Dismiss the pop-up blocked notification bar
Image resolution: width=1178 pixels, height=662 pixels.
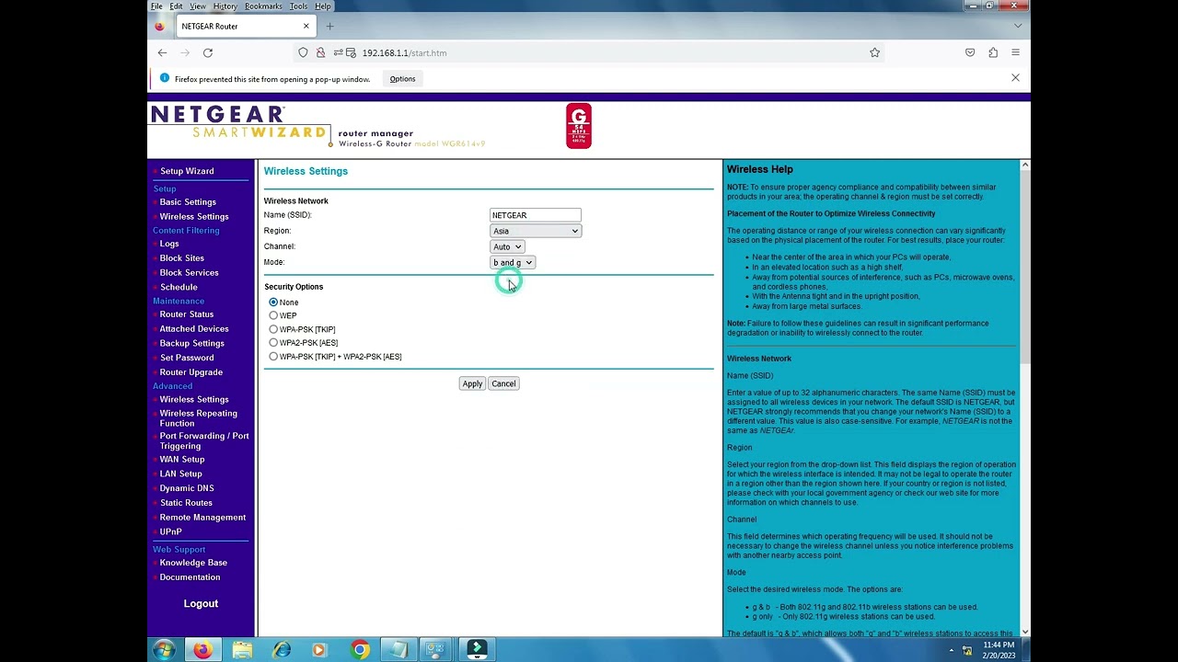coord(1015,78)
